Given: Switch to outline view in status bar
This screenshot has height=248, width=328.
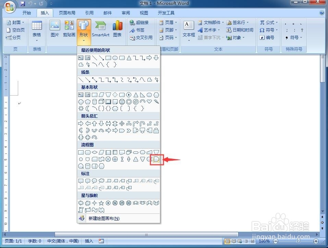Looking at the screenshot, I should 246,241.
